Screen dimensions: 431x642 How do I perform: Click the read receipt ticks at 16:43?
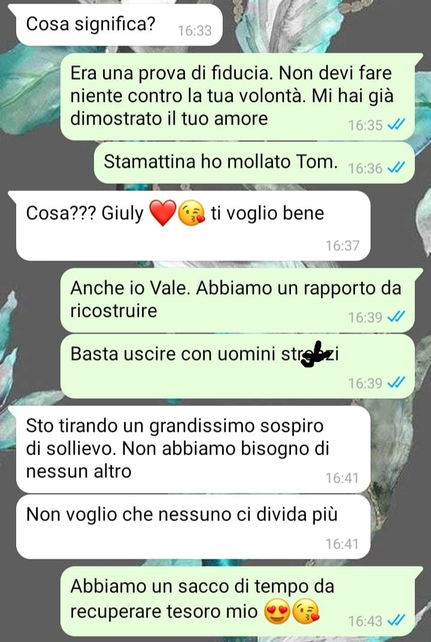pos(396,620)
